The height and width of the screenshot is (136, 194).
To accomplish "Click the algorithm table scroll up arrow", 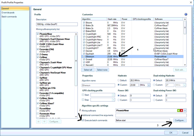I will (x=185, y=19).
